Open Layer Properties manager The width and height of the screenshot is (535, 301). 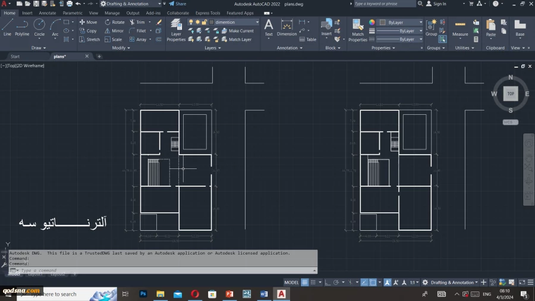(x=176, y=30)
